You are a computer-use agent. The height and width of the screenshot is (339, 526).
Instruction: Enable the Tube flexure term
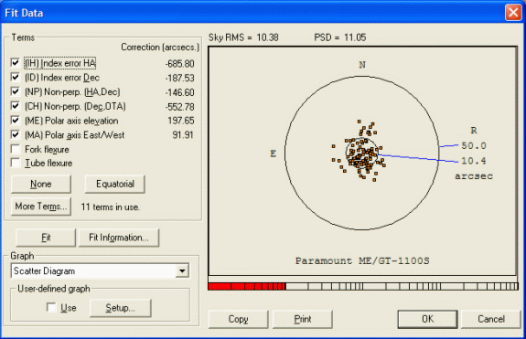click(16, 163)
